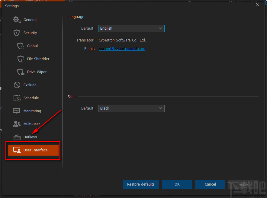267x198 pixels.
Task: Click the Restore defaults button
Action: click(141, 184)
